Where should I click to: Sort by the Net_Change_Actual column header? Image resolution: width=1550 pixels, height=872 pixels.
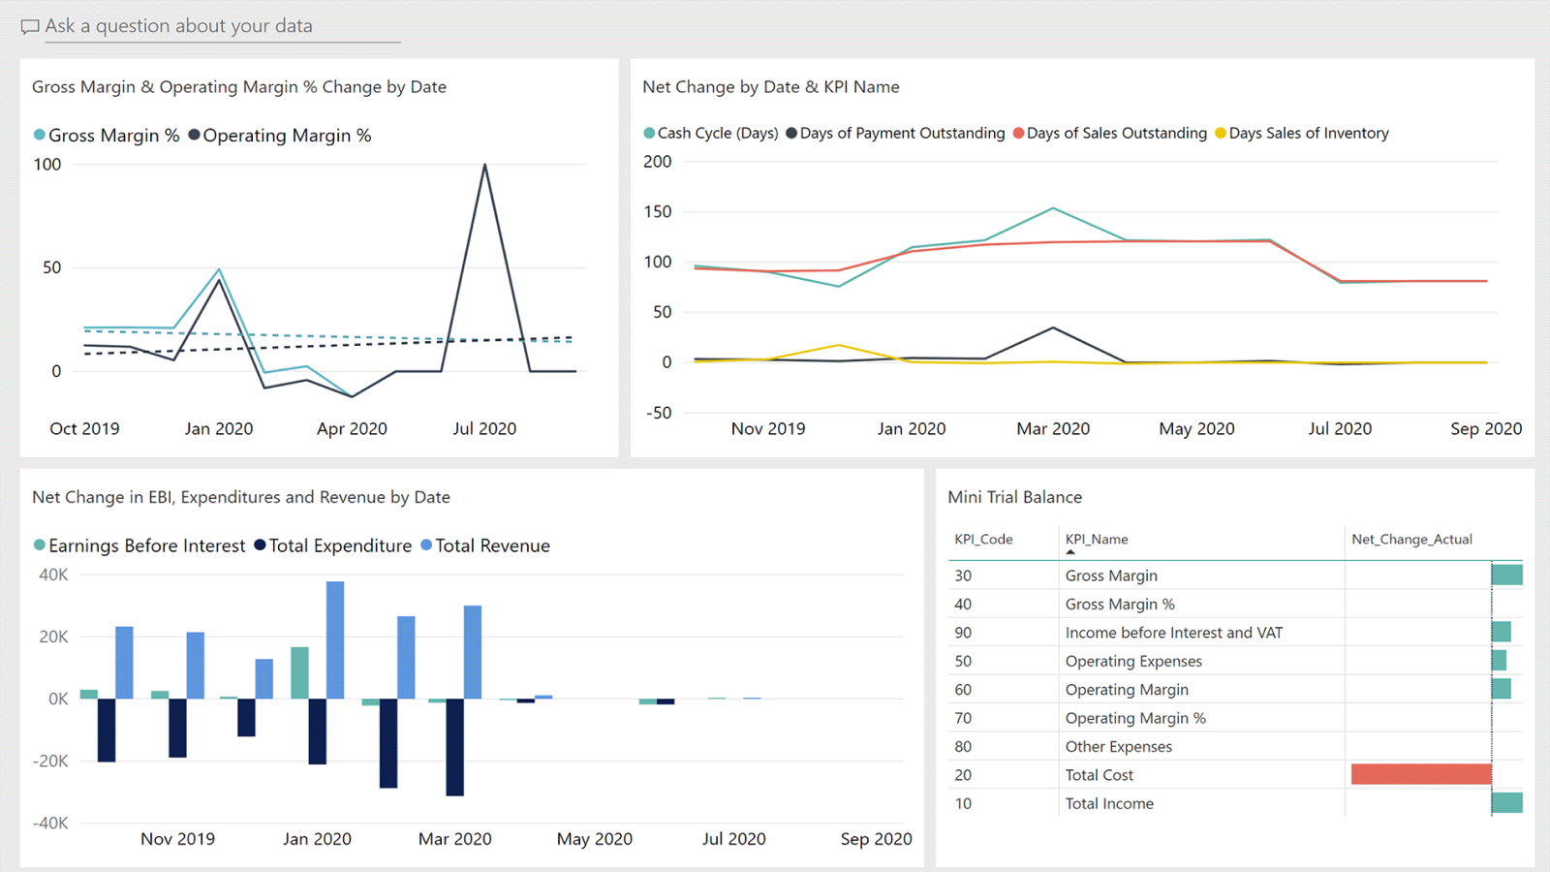(x=1411, y=540)
